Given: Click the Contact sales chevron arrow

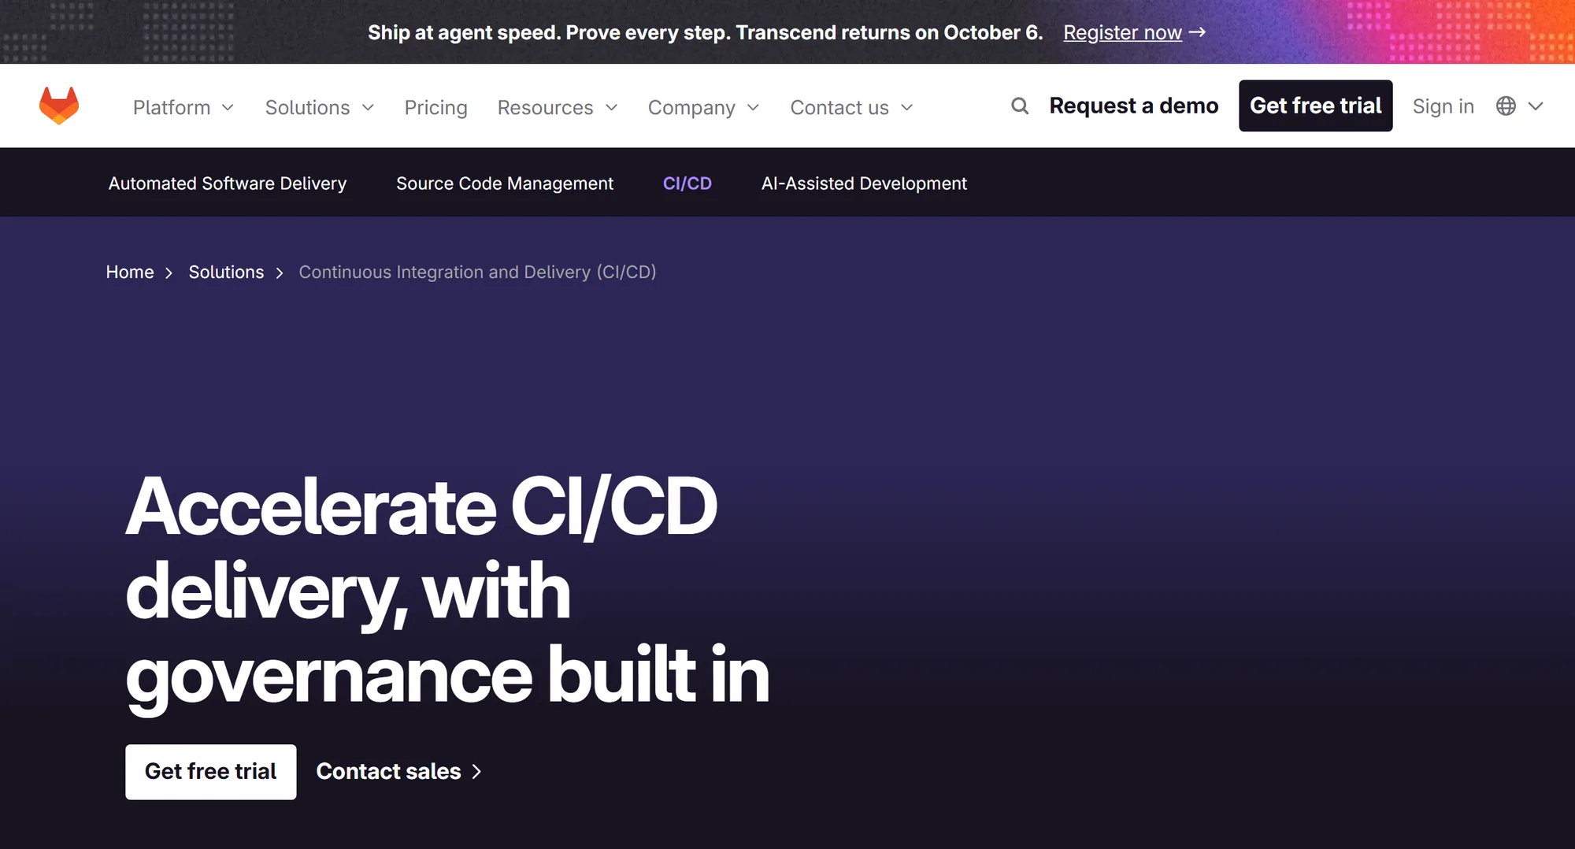Looking at the screenshot, I should coord(476,772).
